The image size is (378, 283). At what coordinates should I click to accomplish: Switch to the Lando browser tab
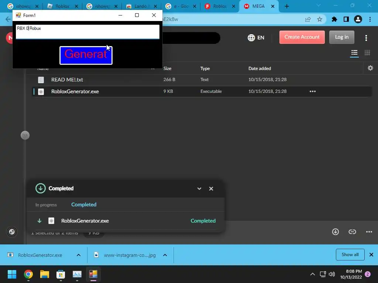click(x=141, y=6)
